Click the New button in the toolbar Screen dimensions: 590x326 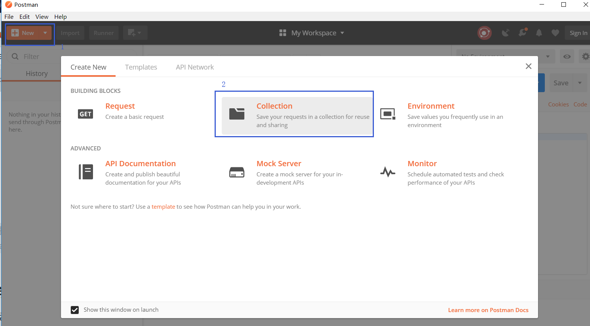tap(23, 33)
